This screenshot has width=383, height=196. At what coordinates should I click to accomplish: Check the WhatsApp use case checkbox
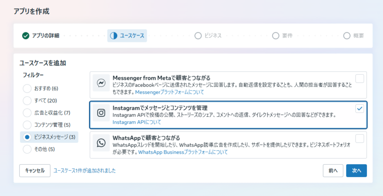pyautogui.click(x=359, y=139)
